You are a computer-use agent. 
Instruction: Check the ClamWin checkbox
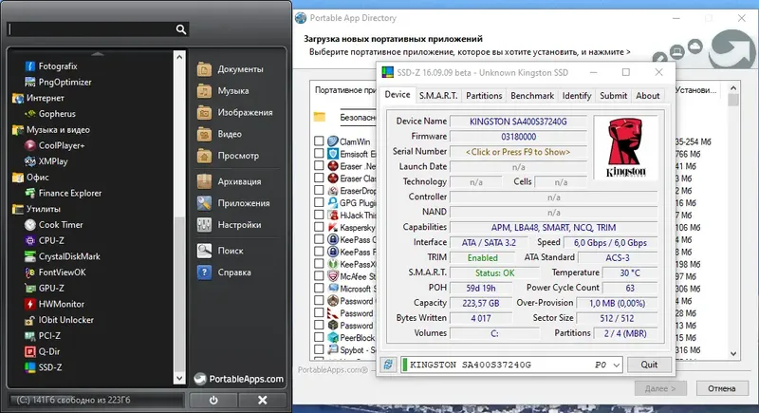pyautogui.click(x=319, y=141)
